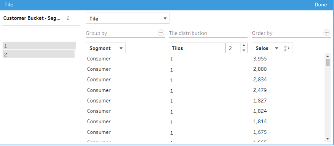334x146 pixels.
Task: Click the scrollbar up arrow in results
Action: [328, 56]
